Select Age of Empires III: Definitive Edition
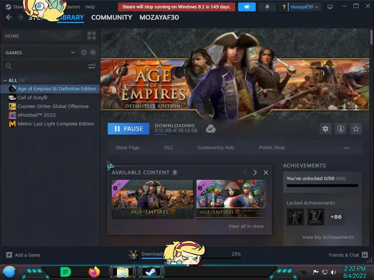 pyautogui.click(x=50, y=89)
